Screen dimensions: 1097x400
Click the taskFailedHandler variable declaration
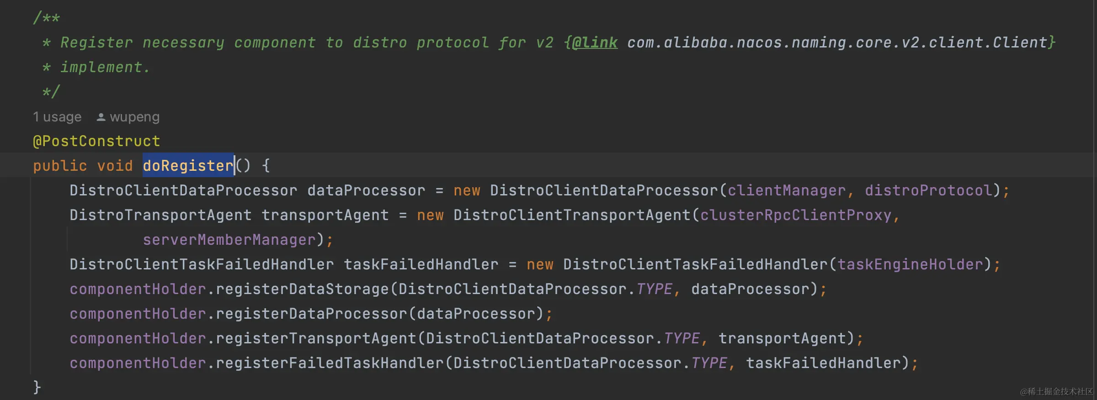coord(421,264)
